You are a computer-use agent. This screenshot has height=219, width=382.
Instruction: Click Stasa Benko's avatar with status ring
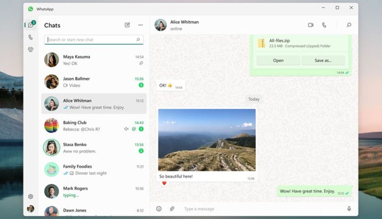coord(51,147)
